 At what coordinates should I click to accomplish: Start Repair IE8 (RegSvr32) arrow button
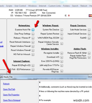point(33,65)
